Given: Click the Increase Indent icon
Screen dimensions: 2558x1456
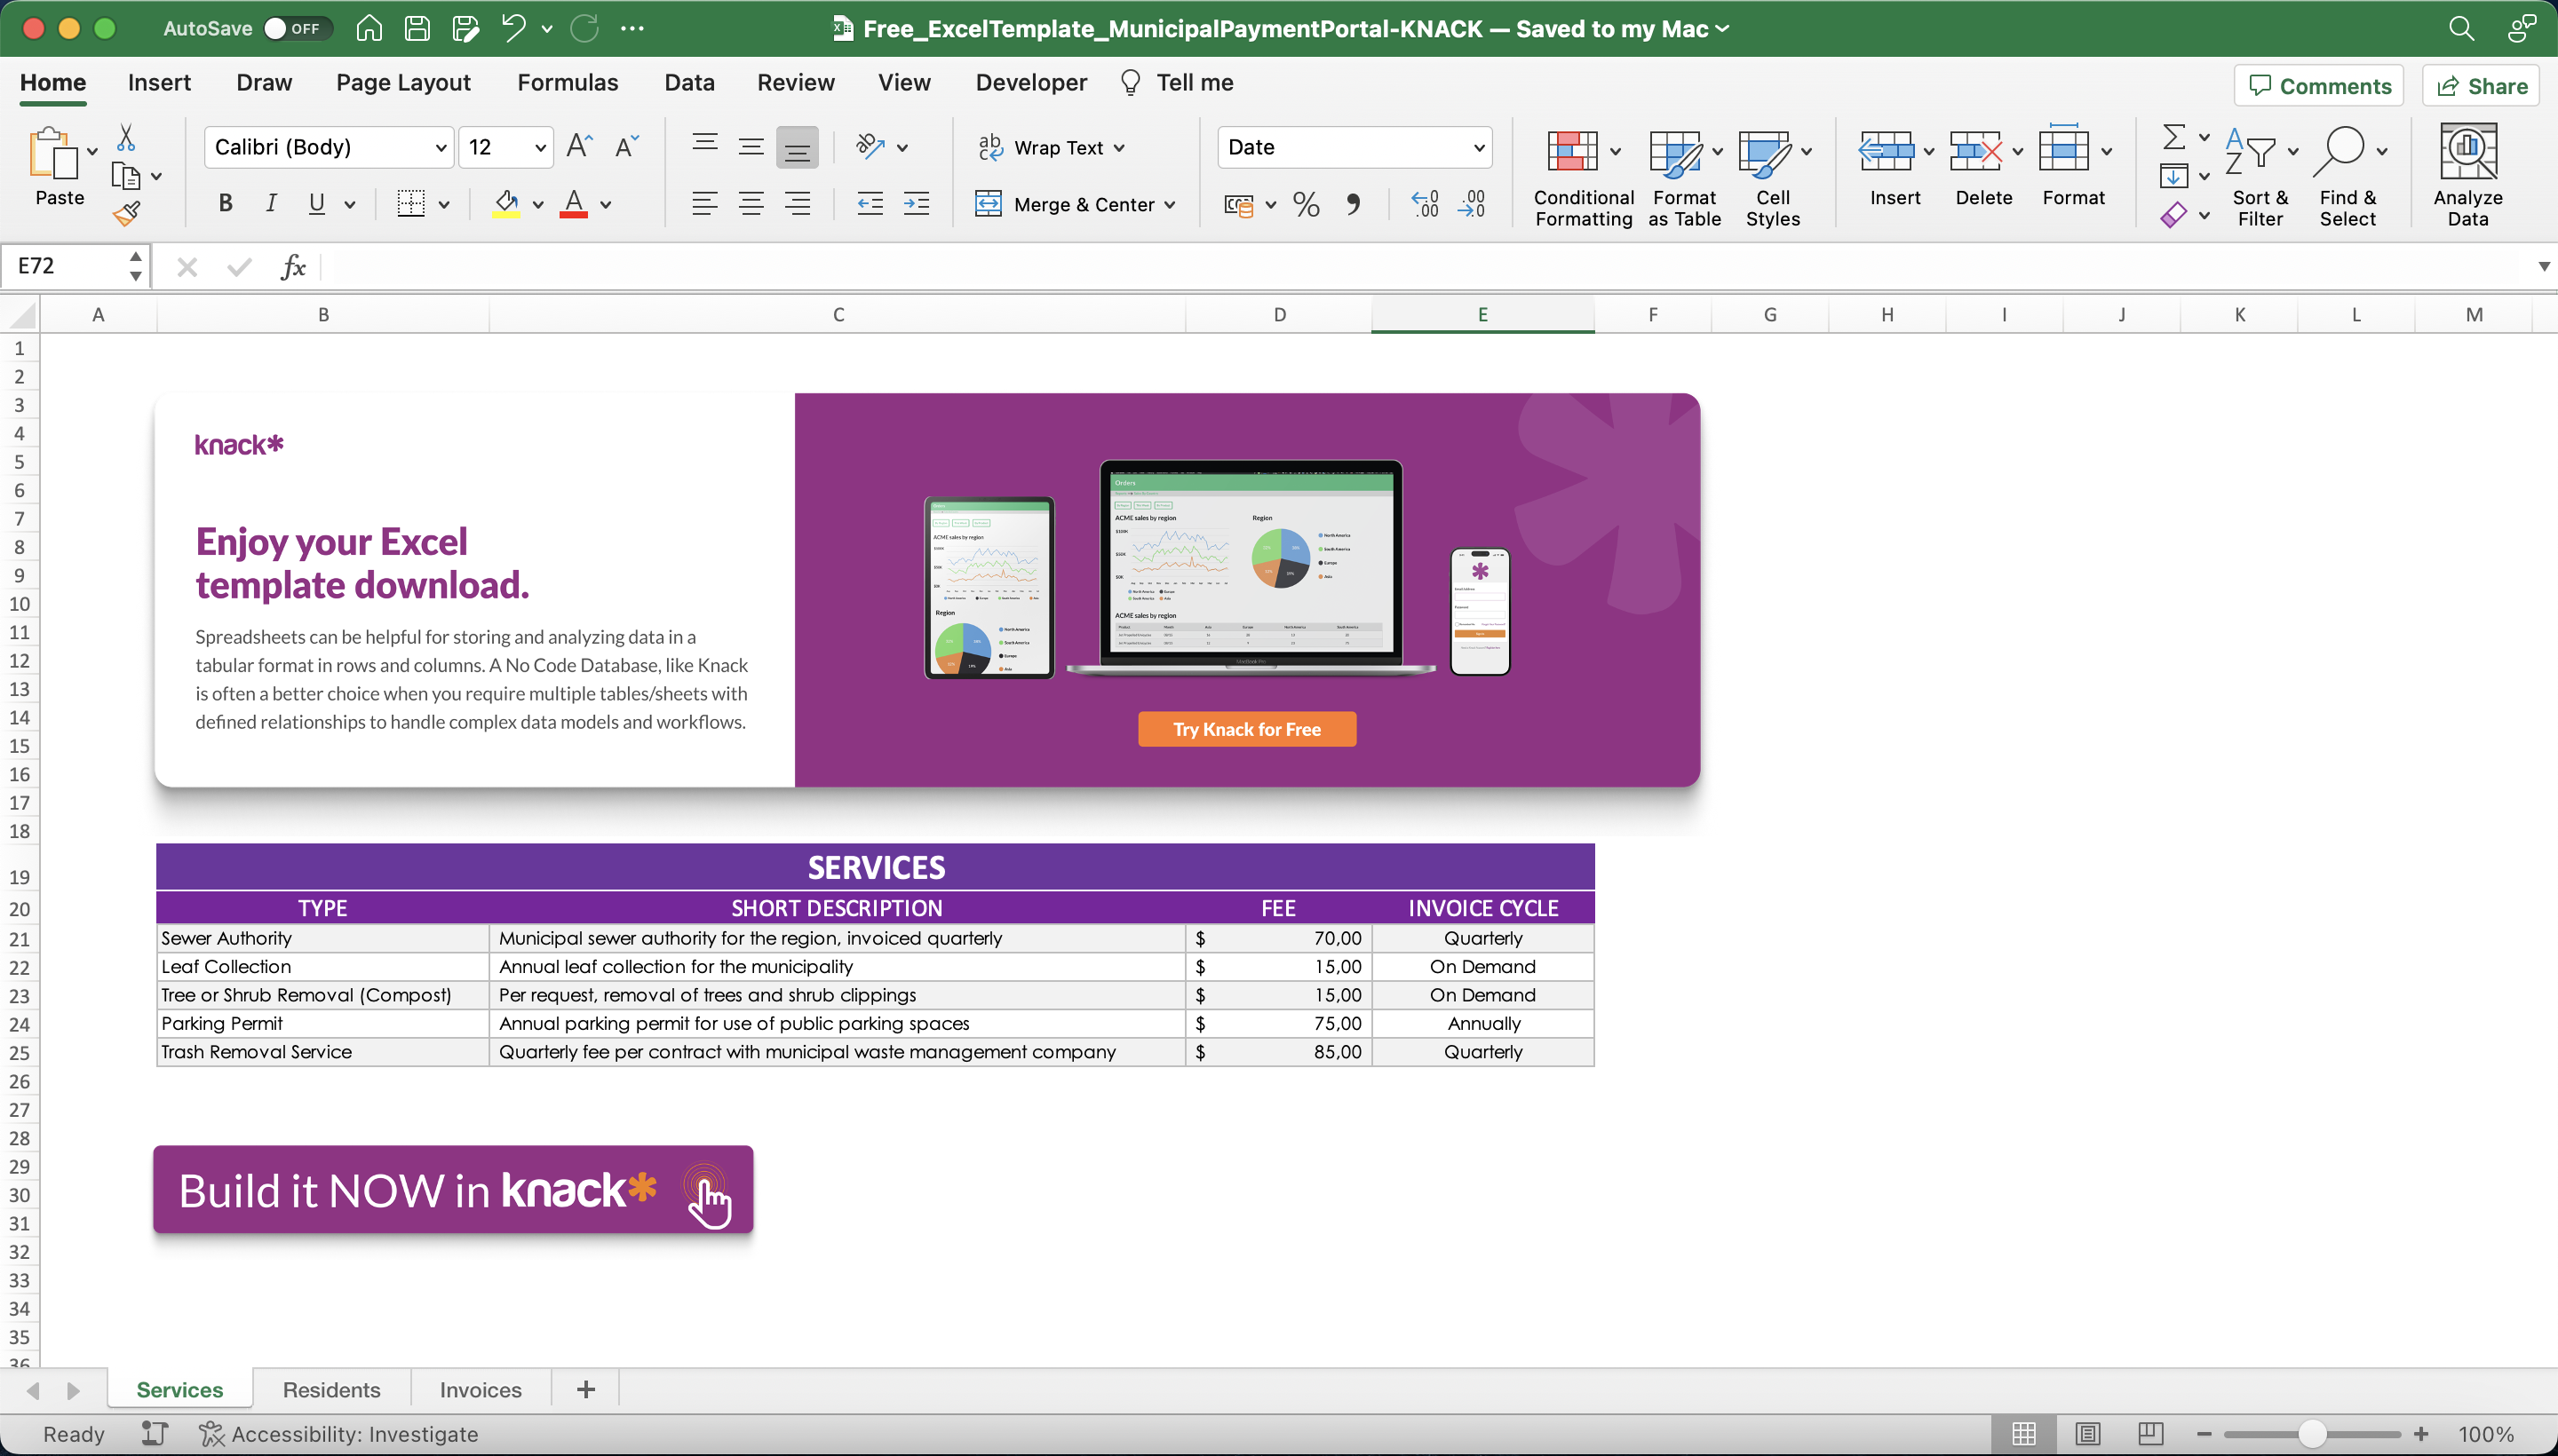Looking at the screenshot, I should (x=917, y=204).
